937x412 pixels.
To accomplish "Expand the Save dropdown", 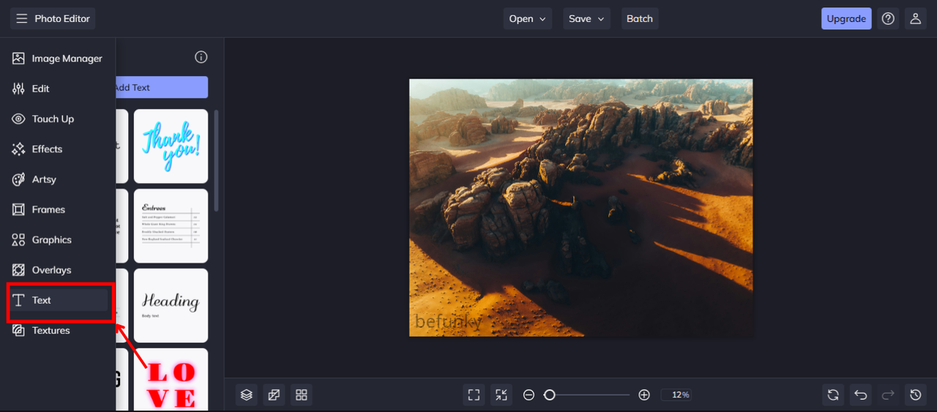I will pos(587,18).
